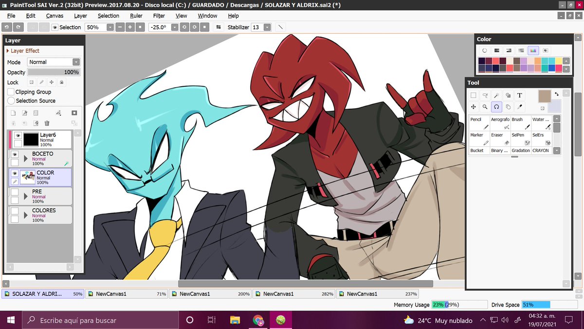Open the Stabilizer value dropdown

267,27
